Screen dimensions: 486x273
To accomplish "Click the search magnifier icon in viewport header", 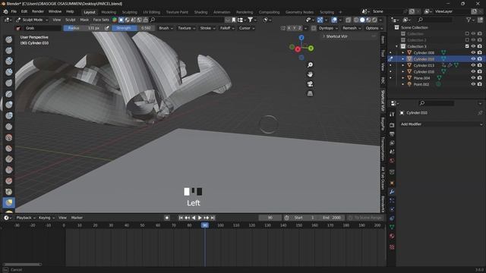I will (x=153, y=20).
